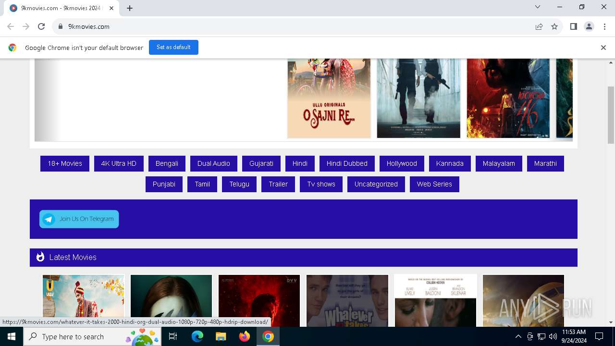Click the Latest Movies heading
615x346 pixels.
coord(73,258)
